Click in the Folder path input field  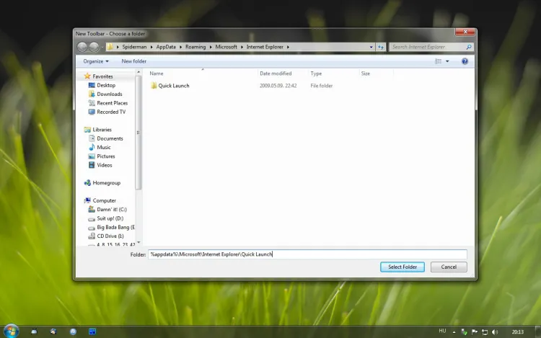(307, 254)
